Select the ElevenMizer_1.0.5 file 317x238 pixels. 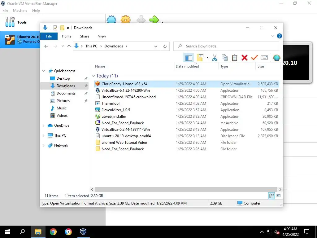pos(186,110)
